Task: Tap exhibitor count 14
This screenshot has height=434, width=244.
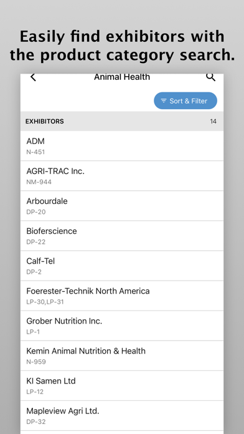Action: pyautogui.click(x=213, y=121)
